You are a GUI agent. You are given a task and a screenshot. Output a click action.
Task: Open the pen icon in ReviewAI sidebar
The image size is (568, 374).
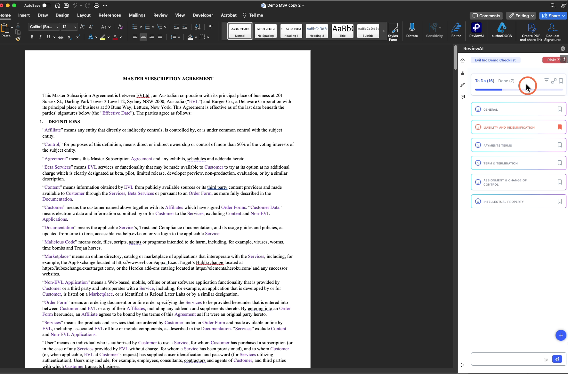coord(462,85)
